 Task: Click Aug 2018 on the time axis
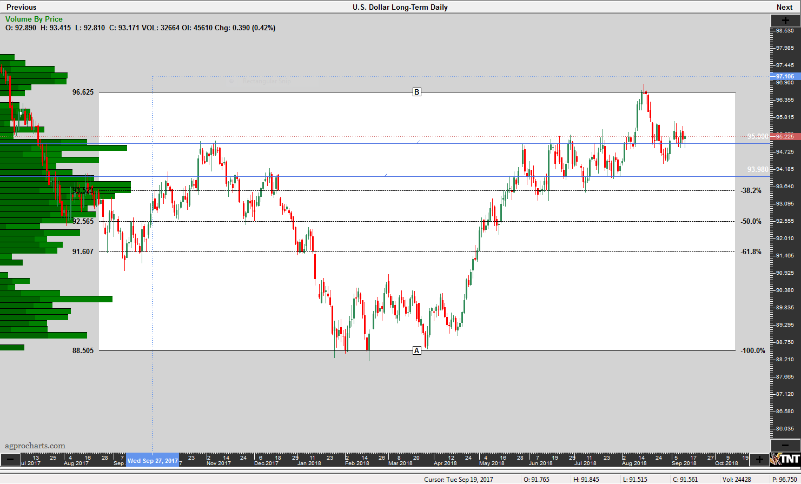(634, 463)
